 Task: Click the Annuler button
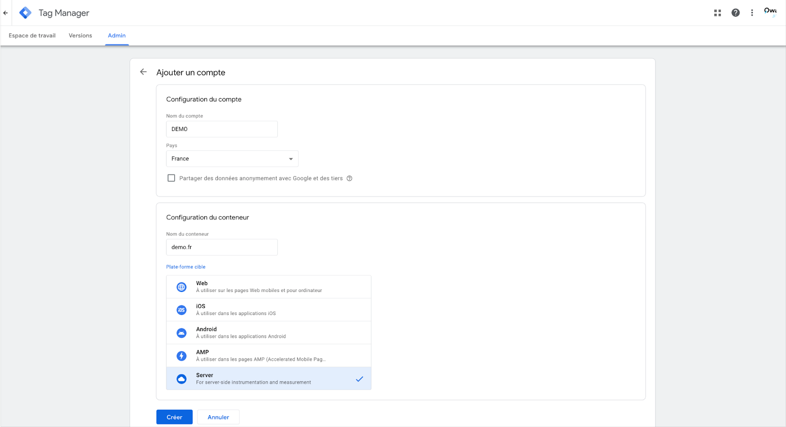click(218, 417)
